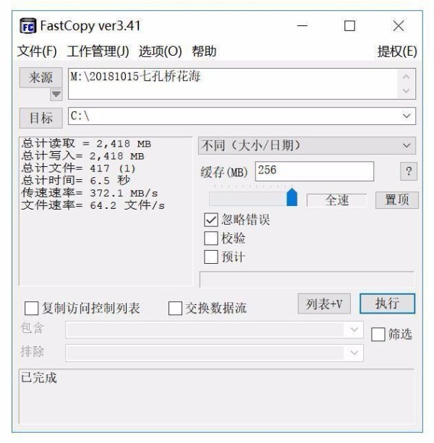This screenshot has width=434, height=443.
Task: Maximize the FastCopy window
Action: click(350, 26)
